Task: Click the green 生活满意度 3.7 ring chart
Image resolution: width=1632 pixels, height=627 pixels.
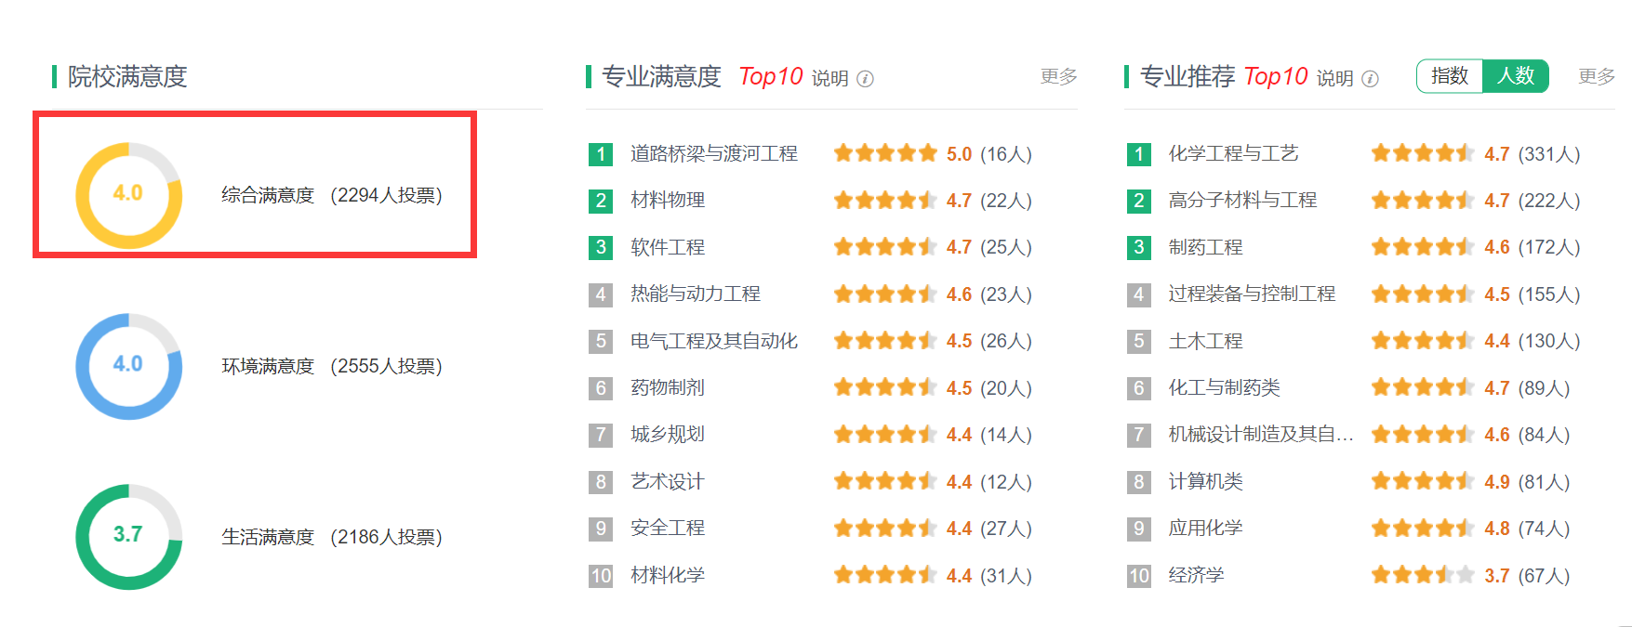Action: tap(128, 537)
